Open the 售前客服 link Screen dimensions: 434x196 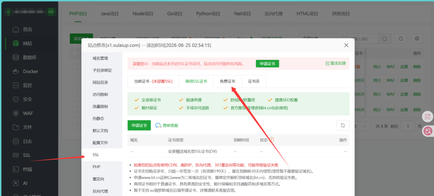[167, 125]
